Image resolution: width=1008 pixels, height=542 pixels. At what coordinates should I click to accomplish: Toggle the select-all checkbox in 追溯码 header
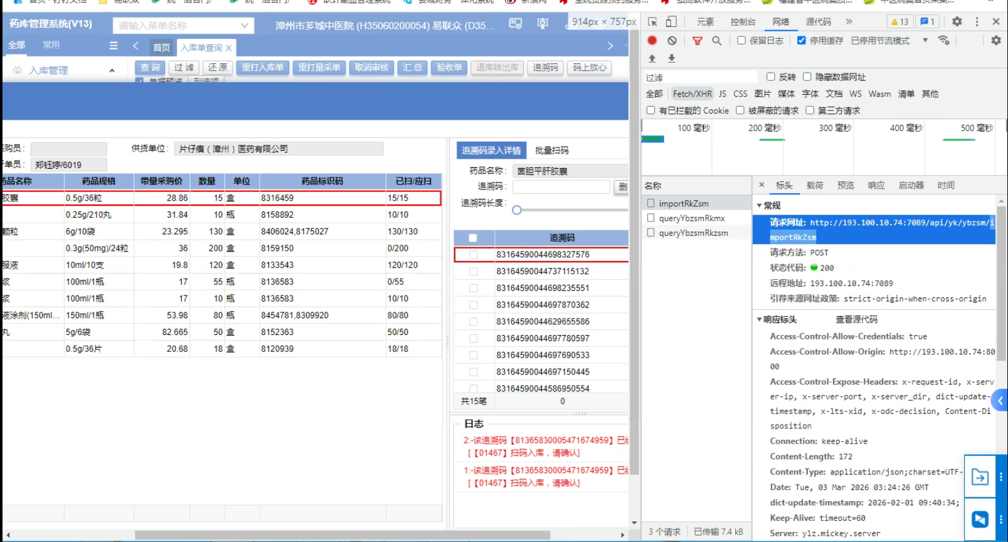point(473,238)
